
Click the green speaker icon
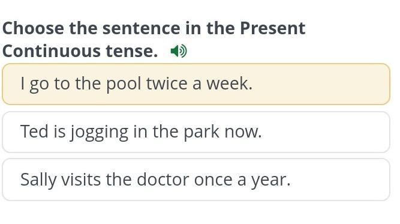[179, 51]
